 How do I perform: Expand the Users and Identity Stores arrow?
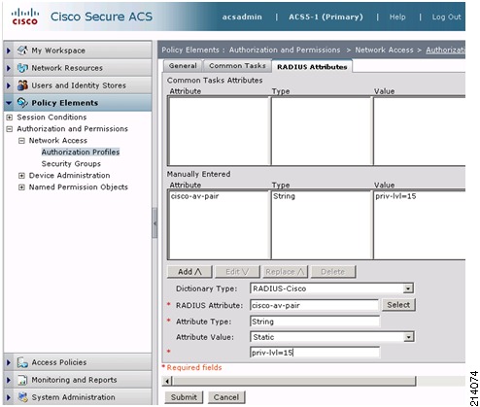click(x=9, y=85)
